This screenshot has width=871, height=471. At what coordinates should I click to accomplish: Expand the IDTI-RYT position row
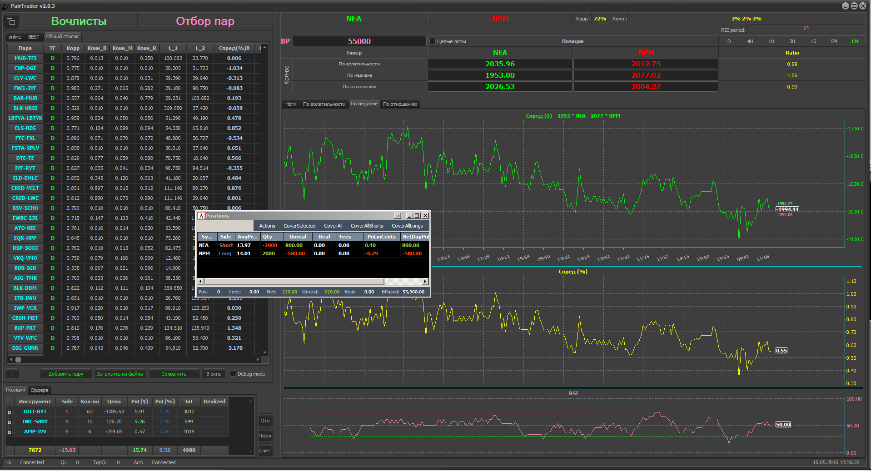coord(10,412)
